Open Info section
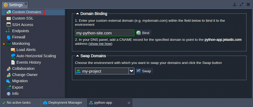 [15, 94]
